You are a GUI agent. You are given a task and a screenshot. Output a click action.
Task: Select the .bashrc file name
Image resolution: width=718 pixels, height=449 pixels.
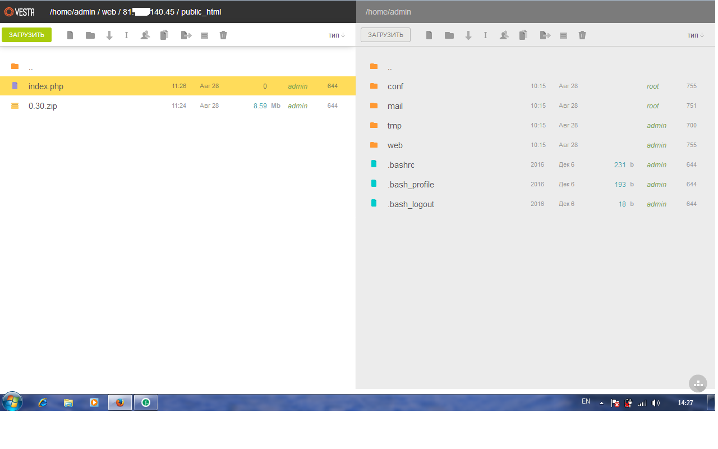pos(401,165)
